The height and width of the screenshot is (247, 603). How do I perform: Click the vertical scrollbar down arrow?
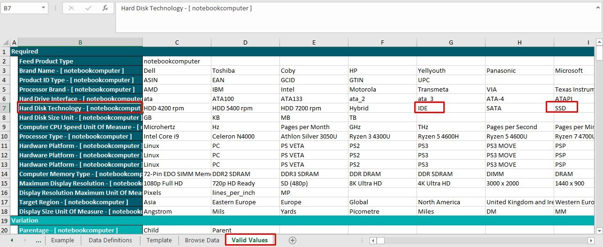(x=599, y=231)
